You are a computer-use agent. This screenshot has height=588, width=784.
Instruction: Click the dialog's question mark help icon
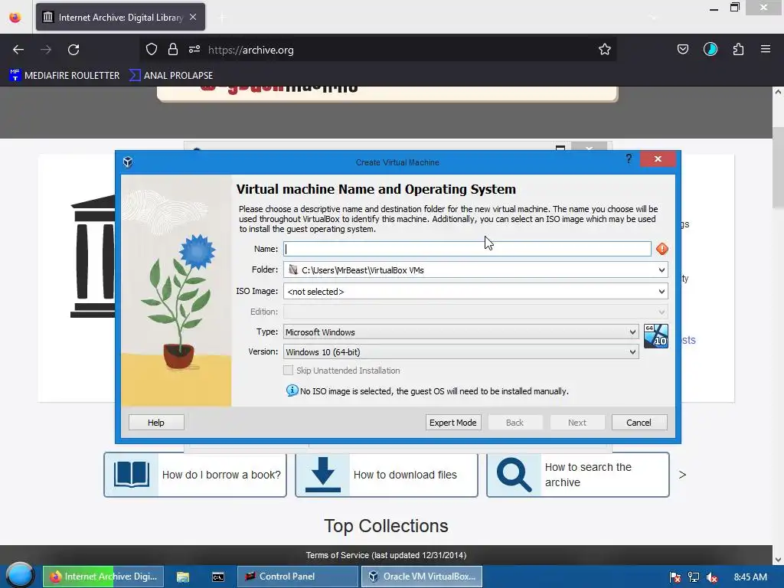click(x=629, y=159)
